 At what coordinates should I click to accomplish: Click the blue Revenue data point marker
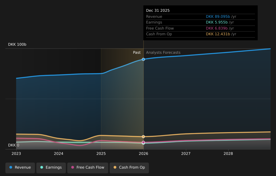(143, 59)
